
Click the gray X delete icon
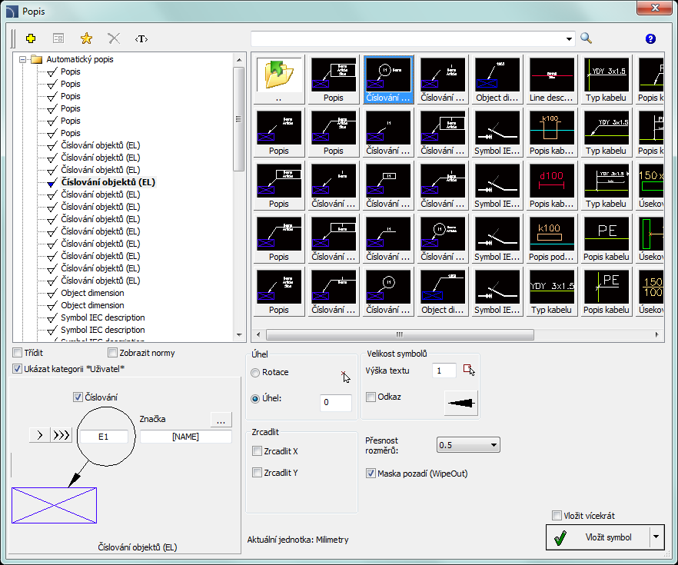pos(114,39)
